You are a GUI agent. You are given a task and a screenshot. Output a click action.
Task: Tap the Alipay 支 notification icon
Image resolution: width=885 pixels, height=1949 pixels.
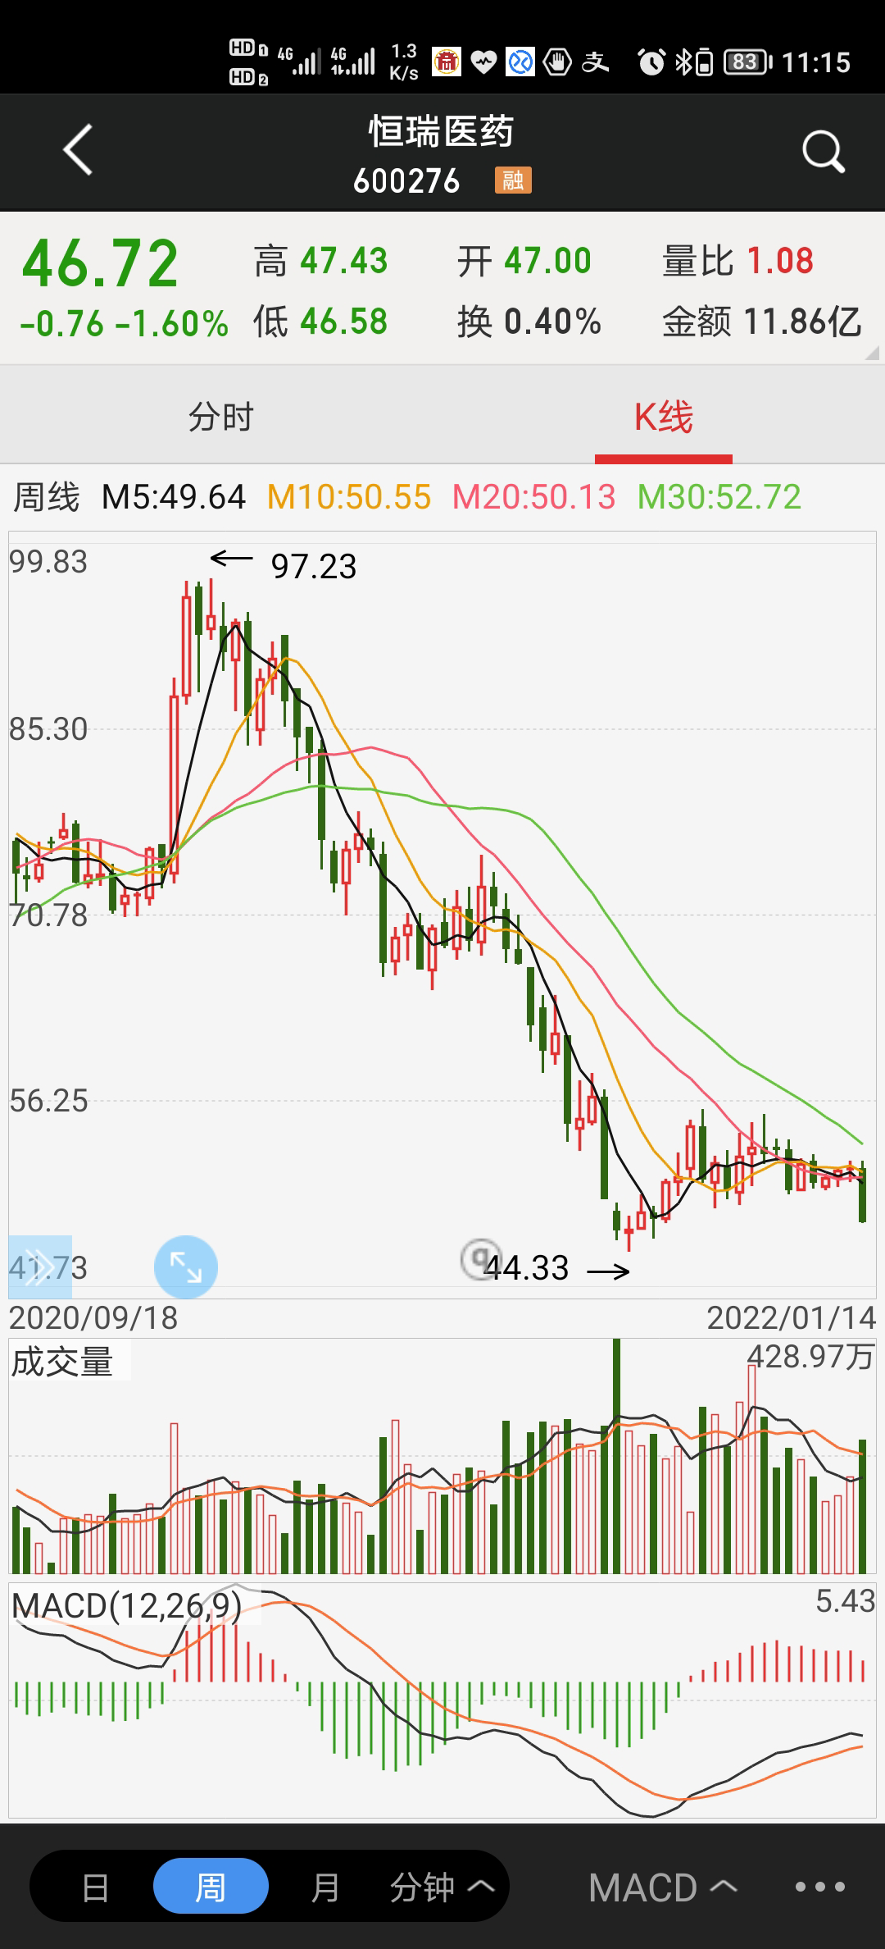click(x=596, y=62)
